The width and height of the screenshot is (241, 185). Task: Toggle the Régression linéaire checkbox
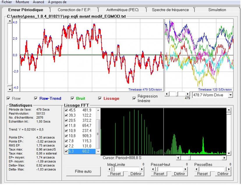pos(134,99)
